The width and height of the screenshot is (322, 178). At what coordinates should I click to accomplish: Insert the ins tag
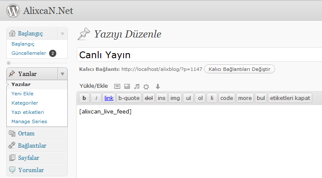[x=161, y=98]
